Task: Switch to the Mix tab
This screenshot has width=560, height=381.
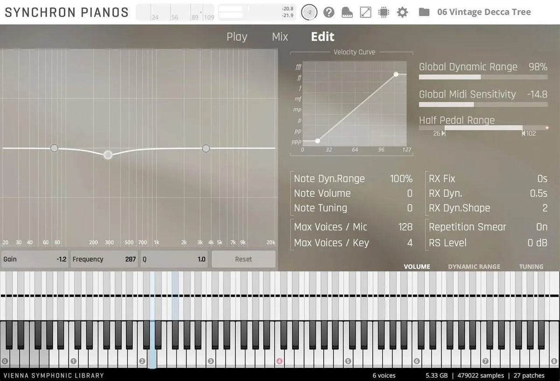Action: (280, 37)
